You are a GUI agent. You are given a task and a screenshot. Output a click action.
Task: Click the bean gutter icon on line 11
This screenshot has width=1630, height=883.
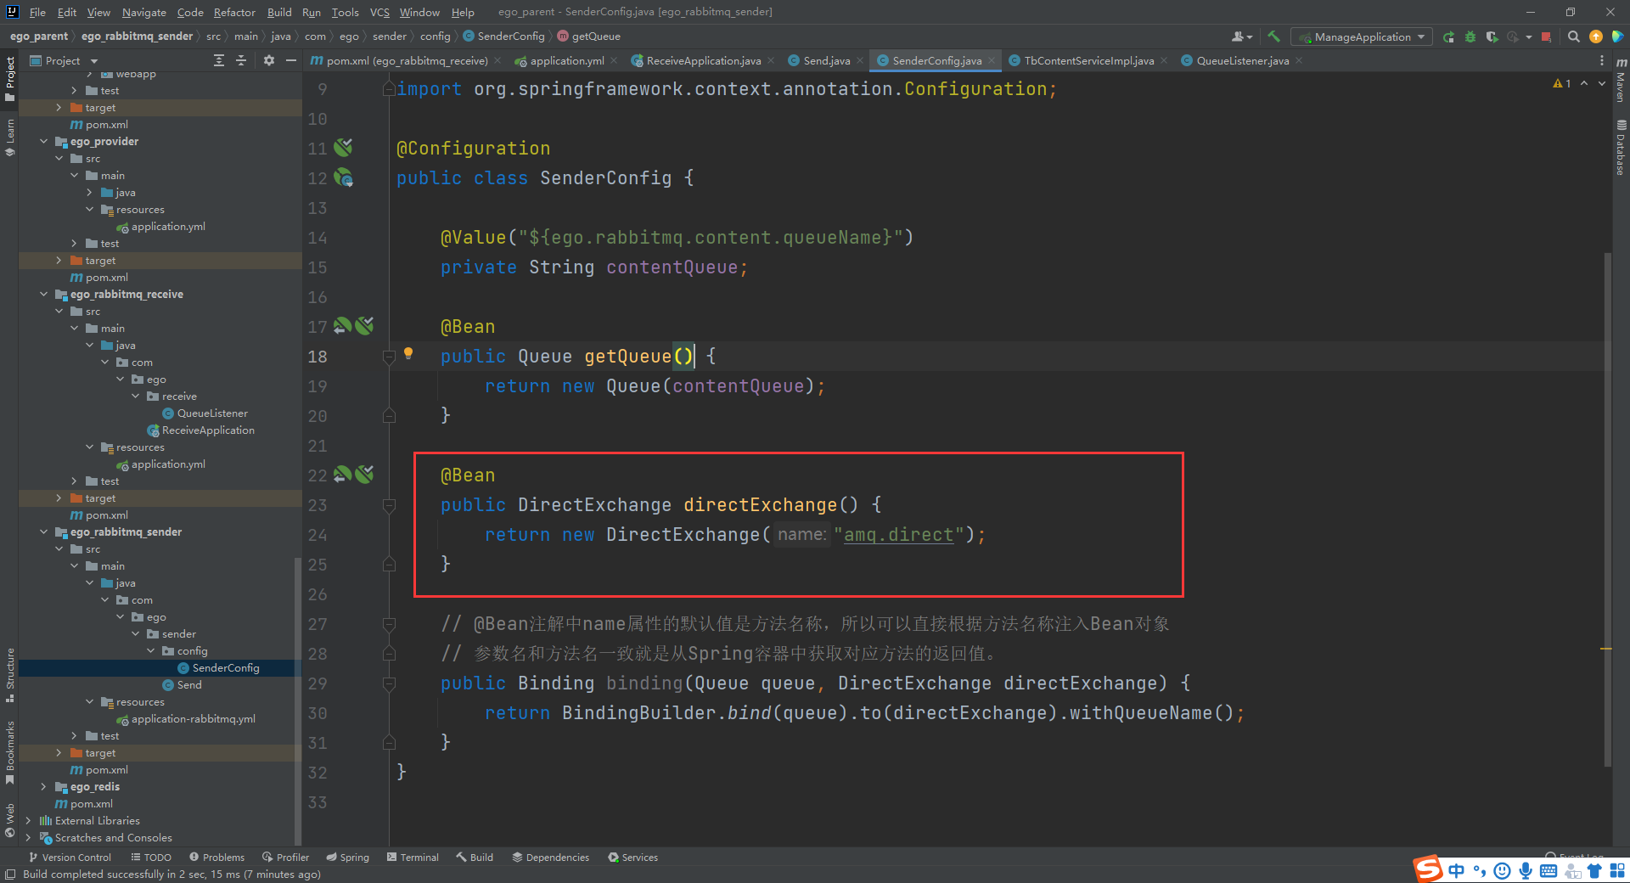pos(343,148)
